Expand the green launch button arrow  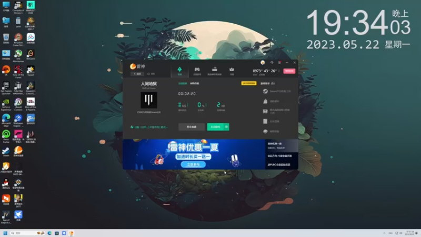(227, 127)
